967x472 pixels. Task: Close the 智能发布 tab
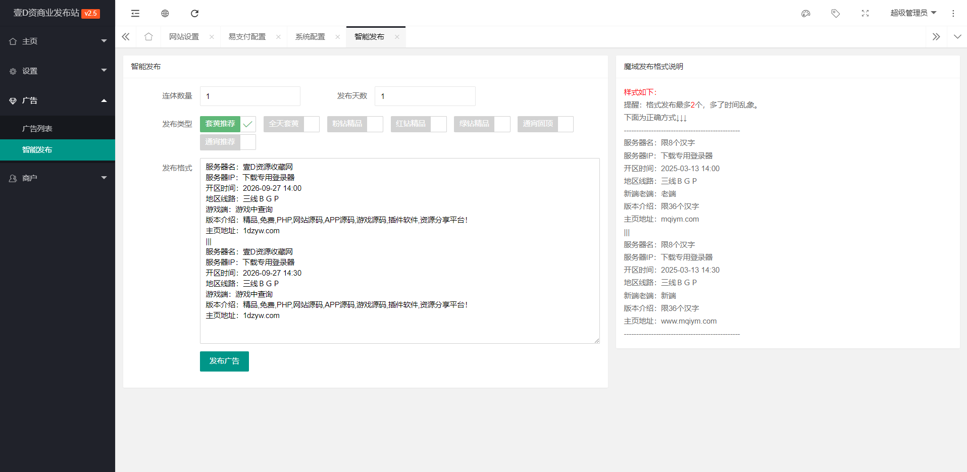click(x=397, y=37)
